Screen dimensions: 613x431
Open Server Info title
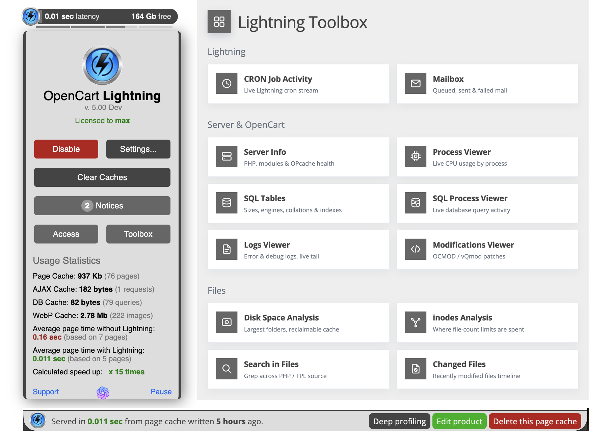tap(265, 152)
